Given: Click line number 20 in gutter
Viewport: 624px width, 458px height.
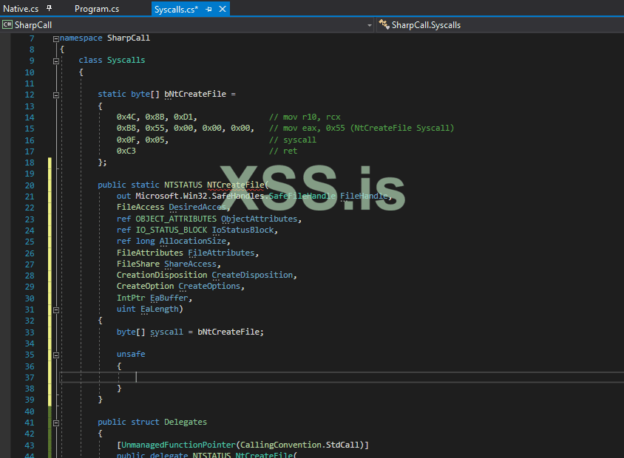Looking at the screenshot, I should tap(30, 185).
